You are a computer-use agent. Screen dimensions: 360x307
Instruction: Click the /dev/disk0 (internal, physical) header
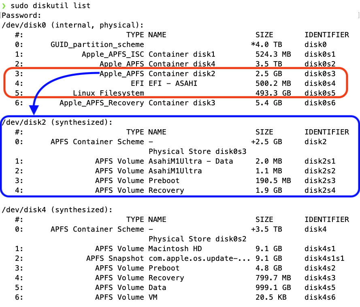click(73, 25)
